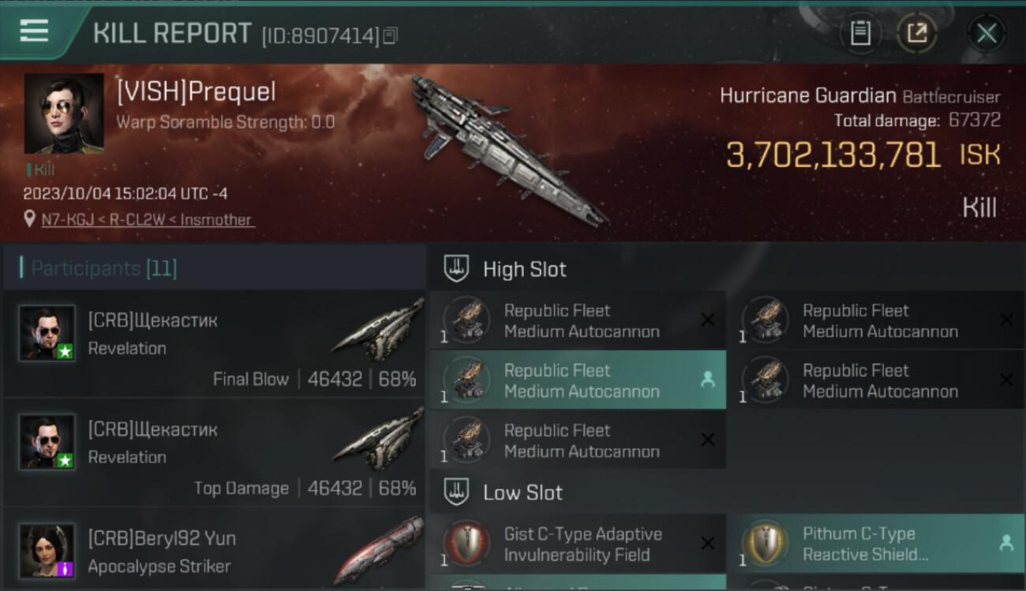The width and height of the screenshot is (1026, 591).
Task: Click the Low Slot section header
Action: coord(522,493)
